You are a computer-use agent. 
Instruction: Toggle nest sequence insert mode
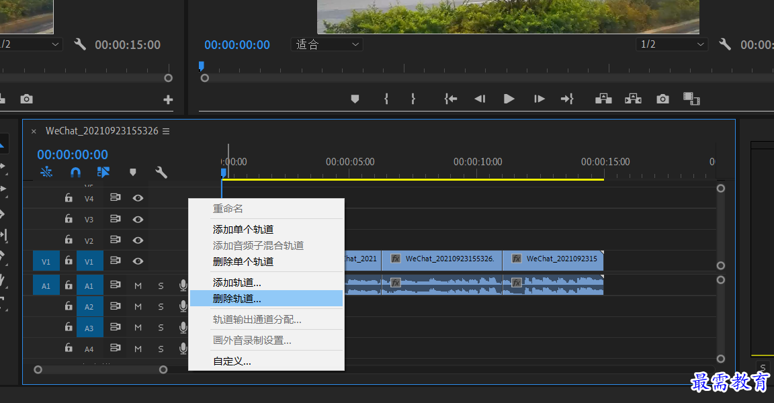[46, 172]
